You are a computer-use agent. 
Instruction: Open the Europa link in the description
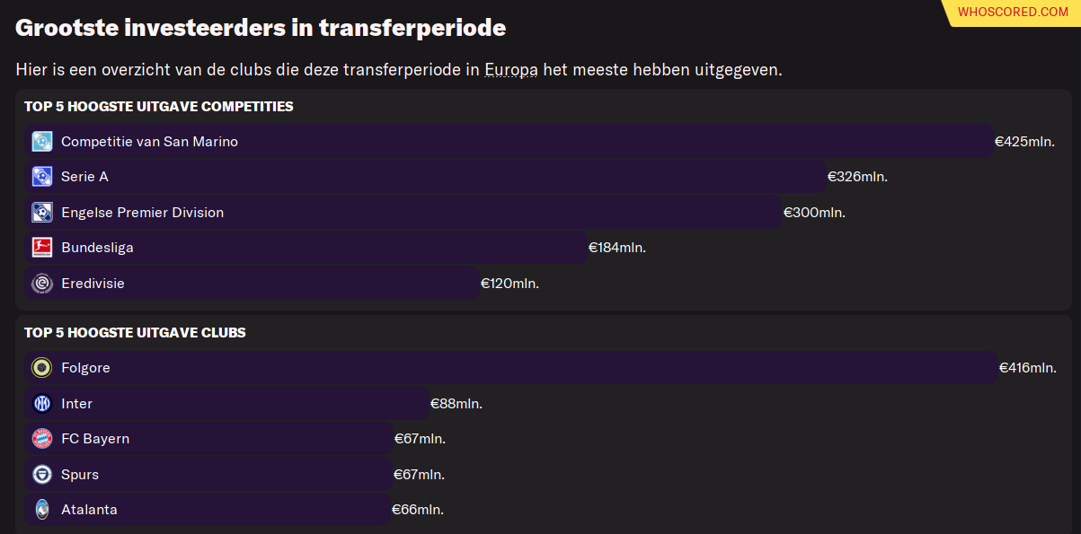pyautogui.click(x=510, y=70)
